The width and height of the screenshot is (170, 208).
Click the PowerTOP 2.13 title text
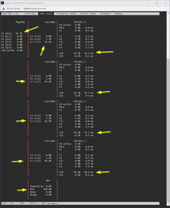(10, 14)
